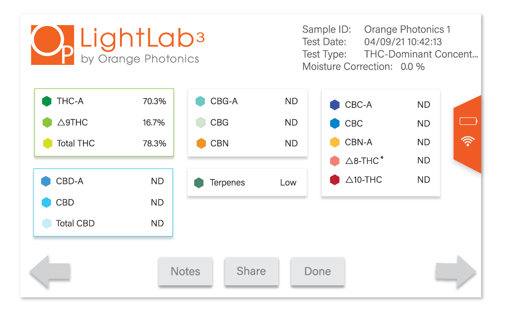The height and width of the screenshot is (316, 505).
Task: Tap the Share button
Action: pyautogui.click(x=251, y=271)
